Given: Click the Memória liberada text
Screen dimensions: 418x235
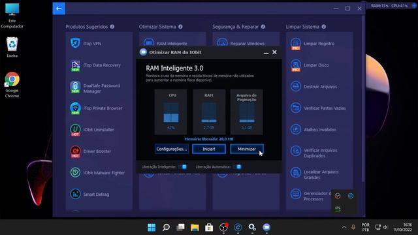Looking at the screenshot, I should pos(209,139).
